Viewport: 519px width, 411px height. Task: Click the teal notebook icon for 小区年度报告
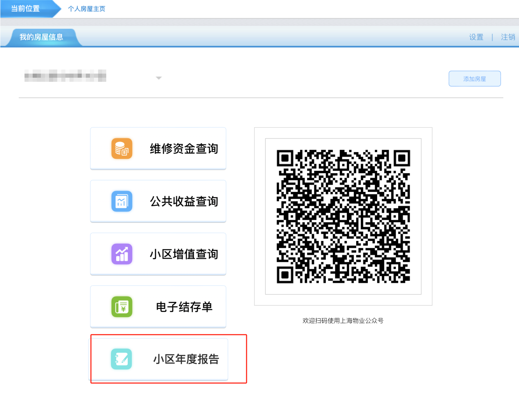121,359
